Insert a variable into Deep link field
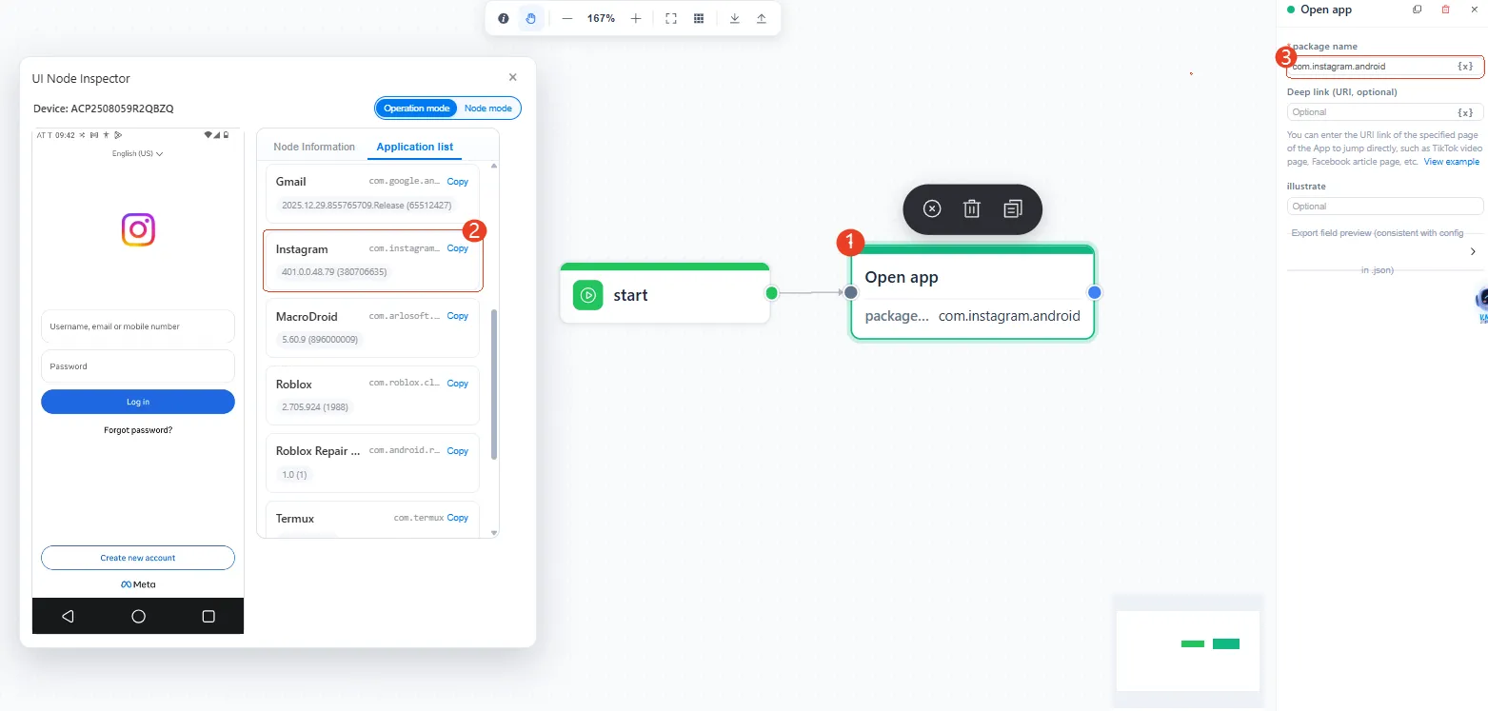Screen dimensions: 1488x711 pyautogui.click(x=1465, y=112)
